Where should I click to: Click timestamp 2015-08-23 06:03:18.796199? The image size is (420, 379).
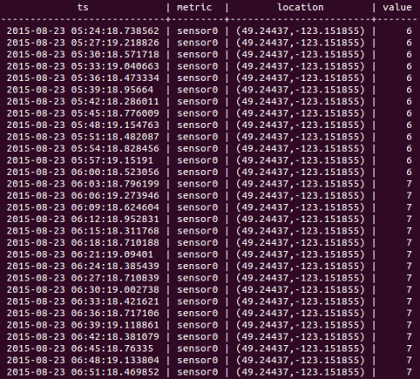[x=83, y=184]
